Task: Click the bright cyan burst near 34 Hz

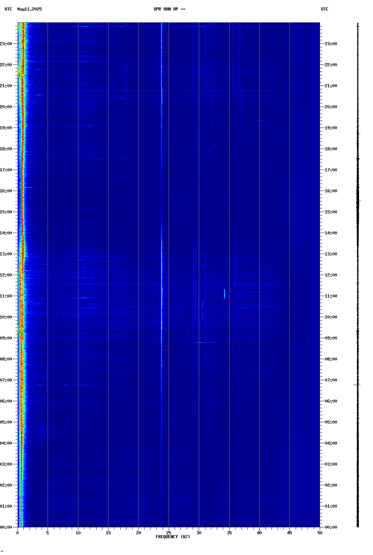Action: (x=224, y=294)
